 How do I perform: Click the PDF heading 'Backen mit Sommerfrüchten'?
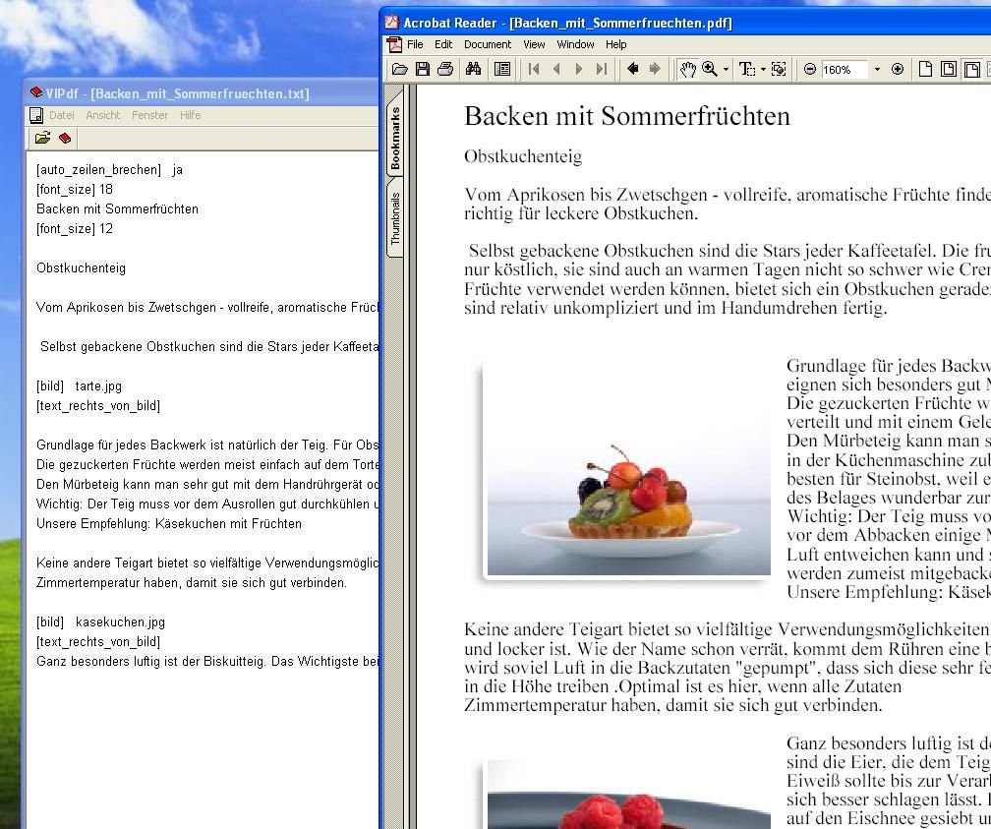[x=627, y=116]
